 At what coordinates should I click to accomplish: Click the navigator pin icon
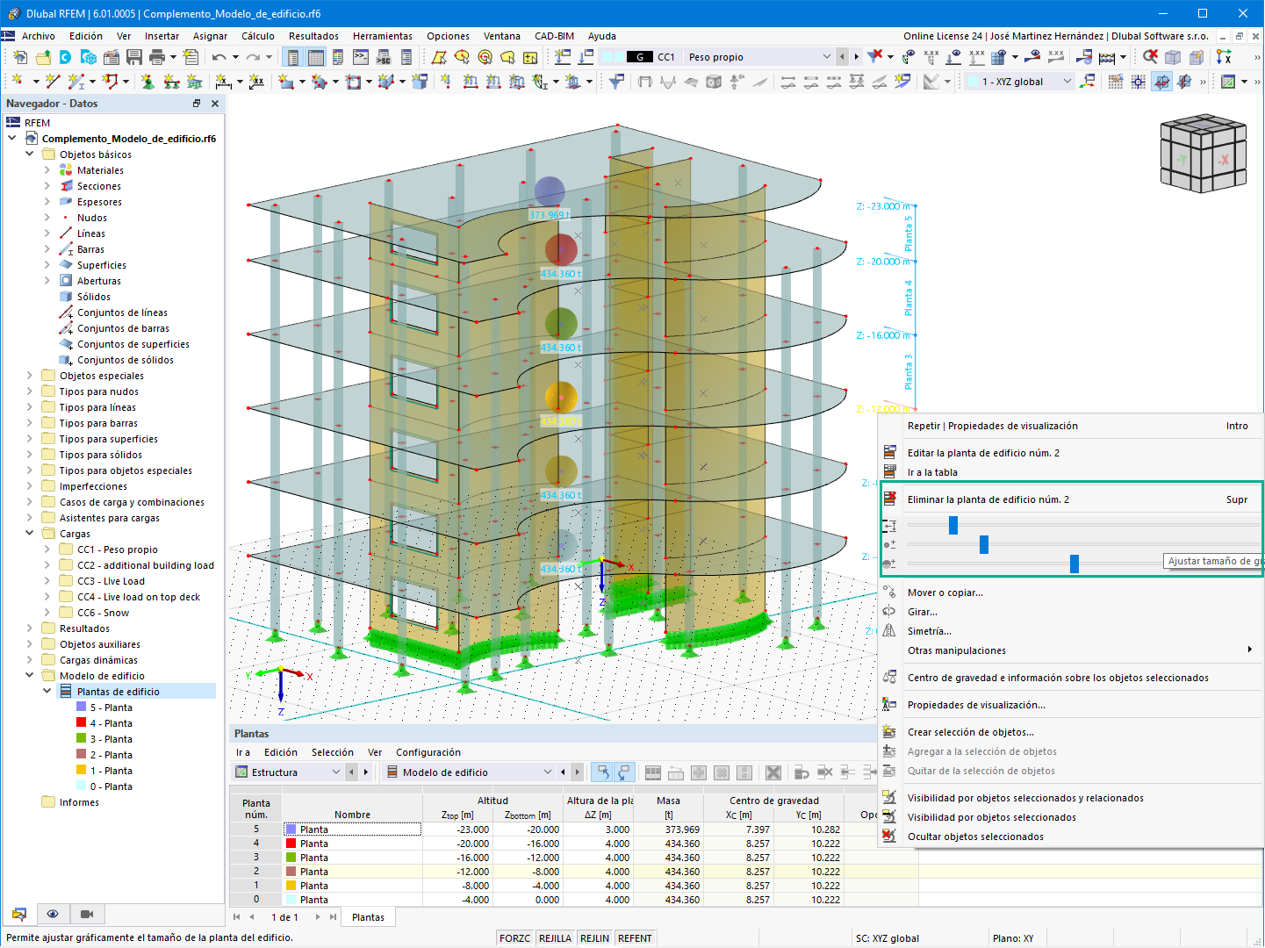point(197,104)
